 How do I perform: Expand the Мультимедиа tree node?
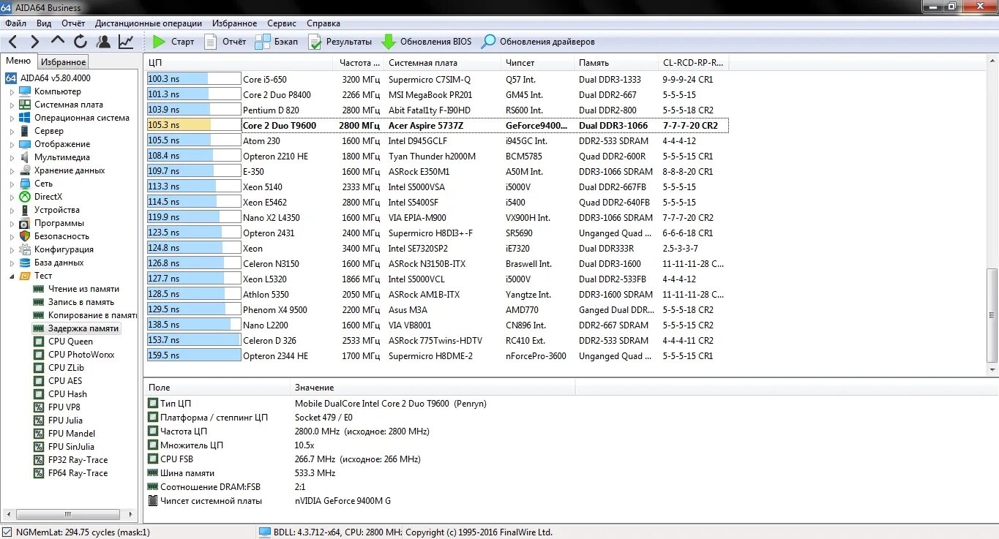point(12,158)
